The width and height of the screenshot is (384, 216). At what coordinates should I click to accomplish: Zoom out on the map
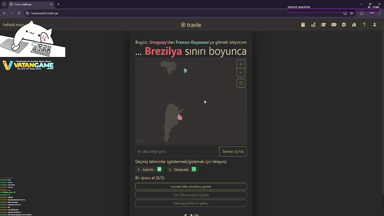pos(241,73)
